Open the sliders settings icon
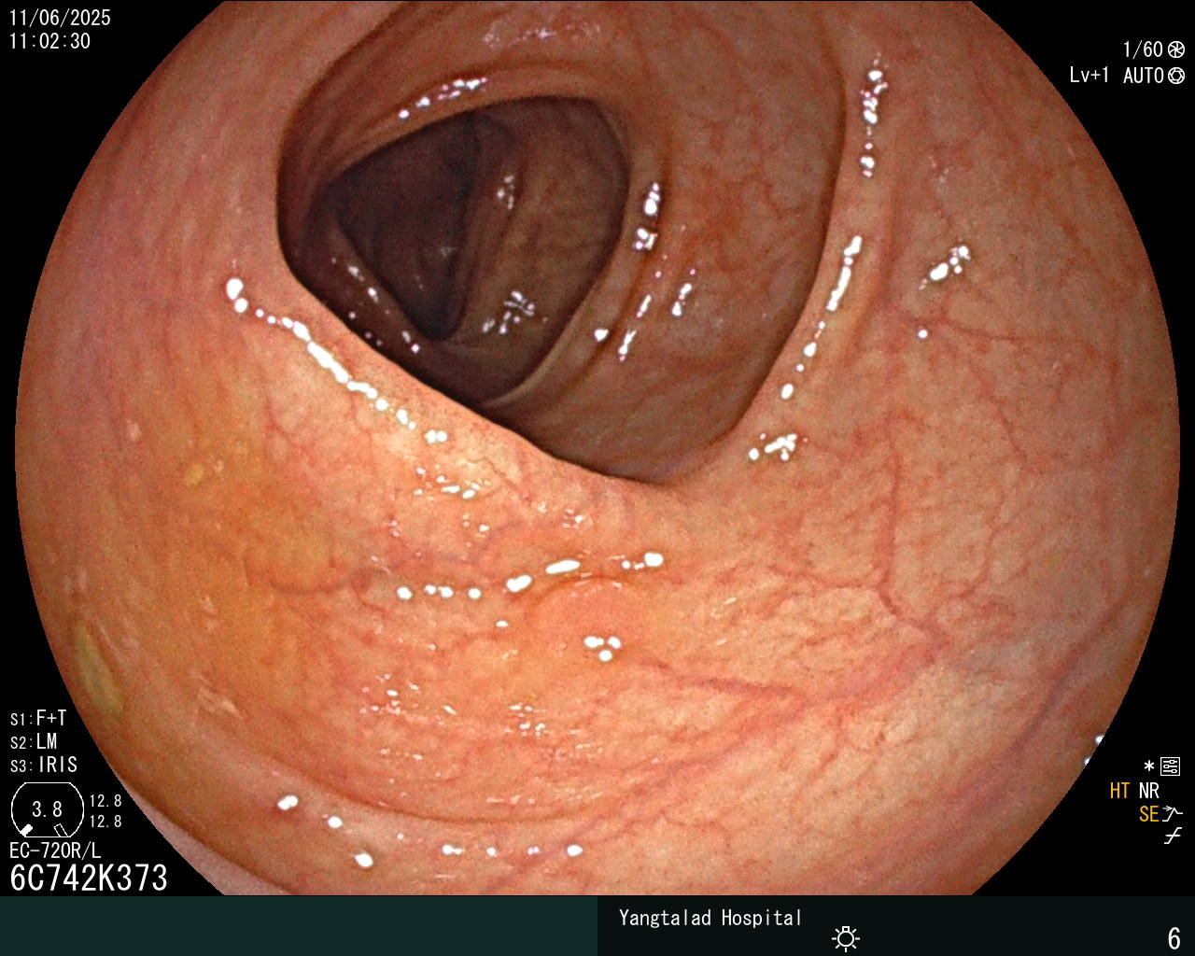 point(1171,767)
